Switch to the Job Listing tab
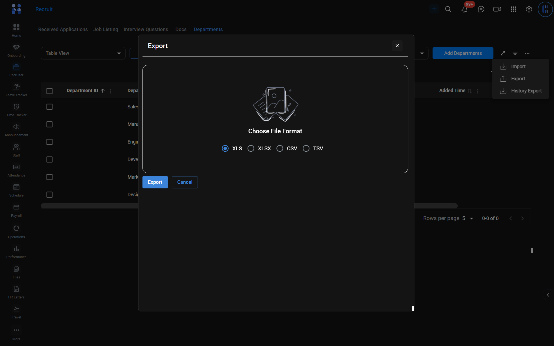This screenshot has height=346, width=554. pyautogui.click(x=105, y=29)
